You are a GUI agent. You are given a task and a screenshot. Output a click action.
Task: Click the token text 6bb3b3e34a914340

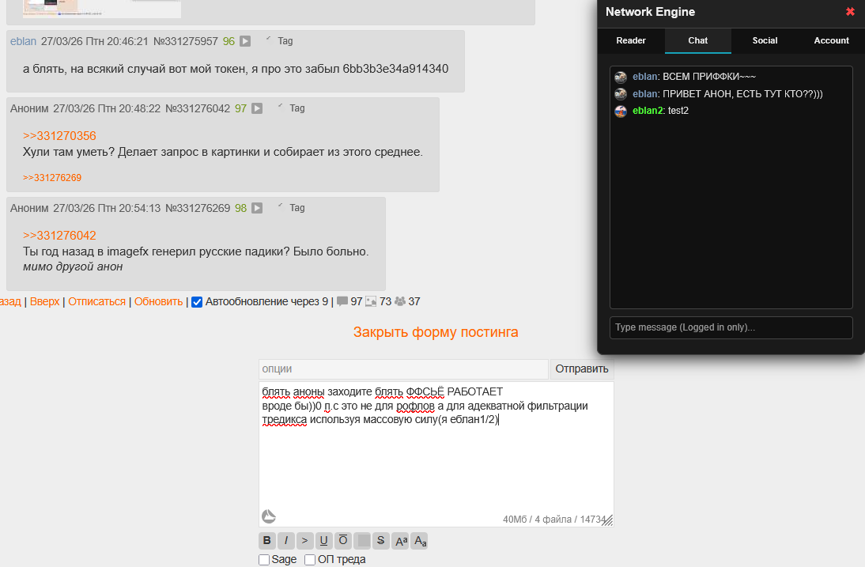tap(395, 69)
